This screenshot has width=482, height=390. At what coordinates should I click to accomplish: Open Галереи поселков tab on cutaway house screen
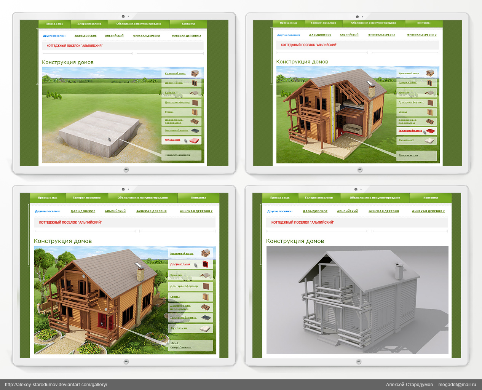tap(324, 23)
